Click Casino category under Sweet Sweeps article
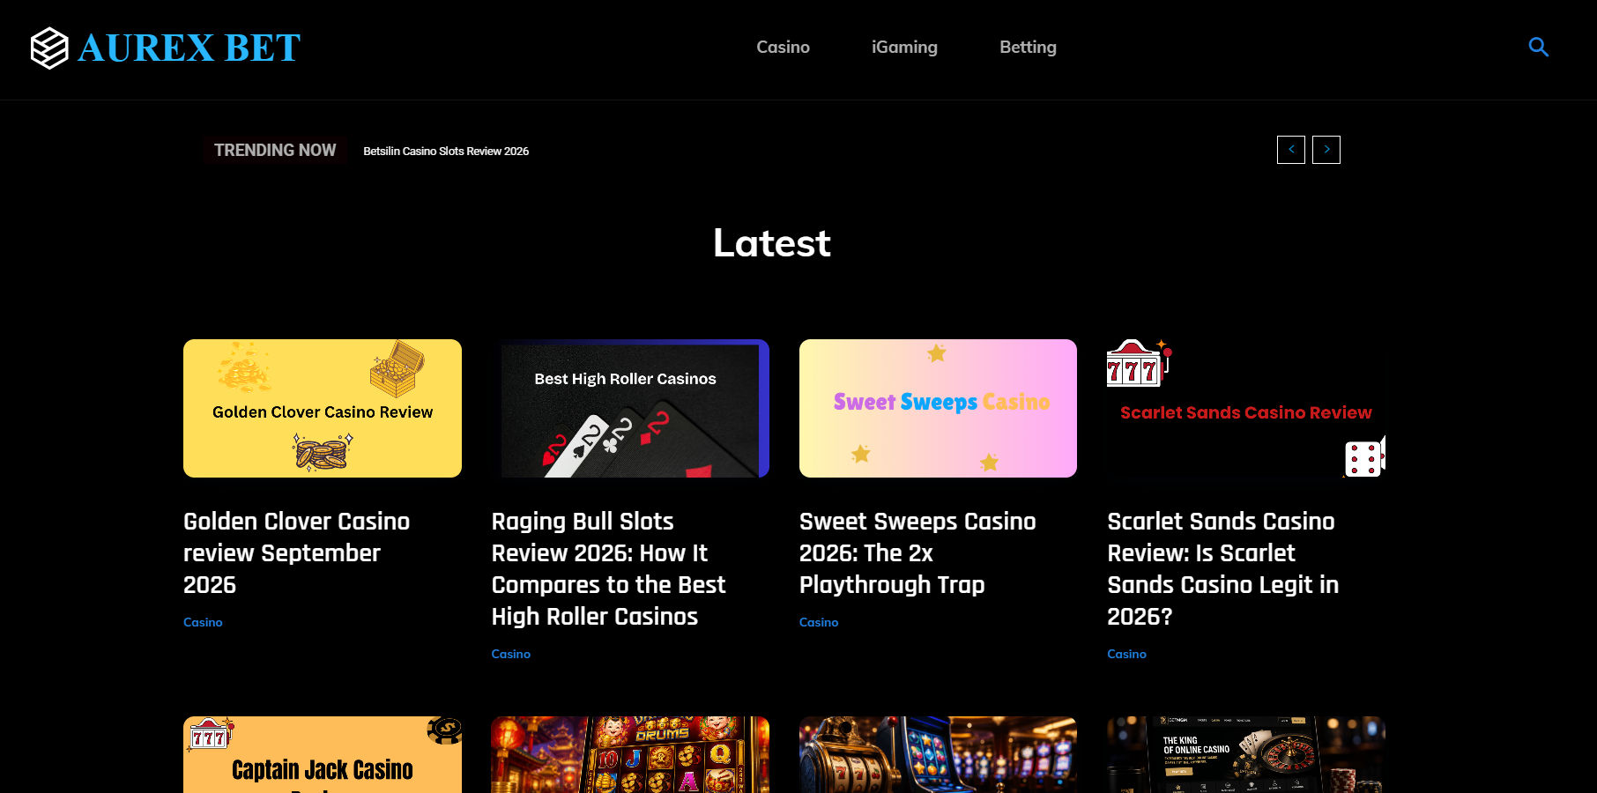The image size is (1597, 793). pyautogui.click(x=819, y=622)
